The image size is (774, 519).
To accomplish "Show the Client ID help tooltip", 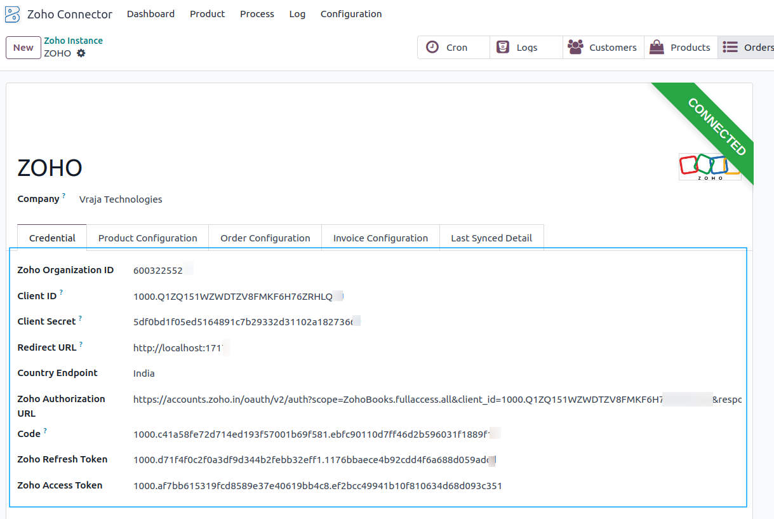I will pyautogui.click(x=61, y=293).
